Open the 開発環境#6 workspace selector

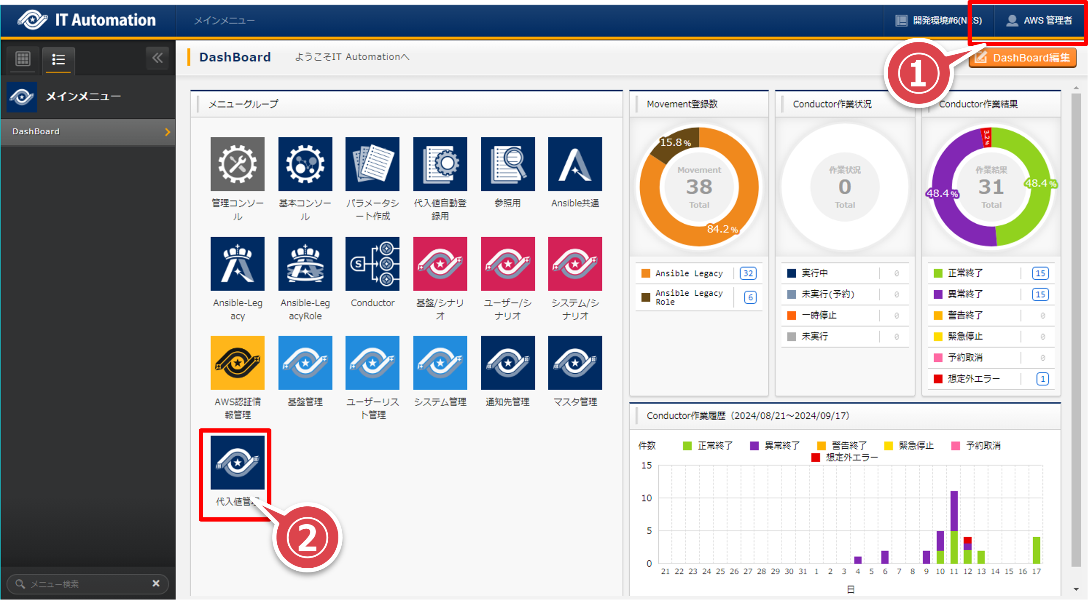pyautogui.click(x=938, y=20)
